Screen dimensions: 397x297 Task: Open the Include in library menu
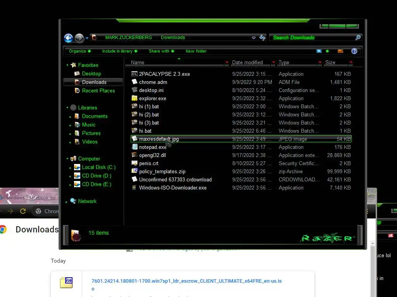click(119, 51)
